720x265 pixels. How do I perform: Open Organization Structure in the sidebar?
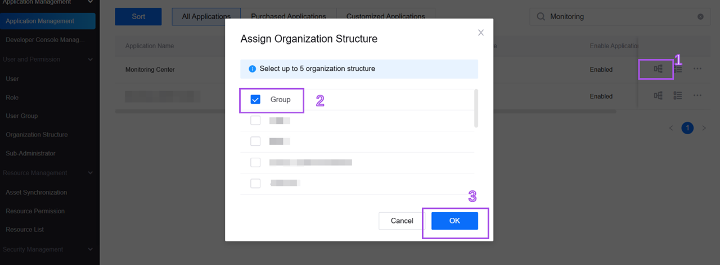coord(37,135)
